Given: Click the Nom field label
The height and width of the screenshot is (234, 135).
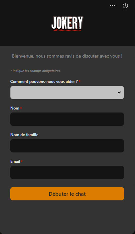Looking at the screenshot, I should tap(15, 108).
